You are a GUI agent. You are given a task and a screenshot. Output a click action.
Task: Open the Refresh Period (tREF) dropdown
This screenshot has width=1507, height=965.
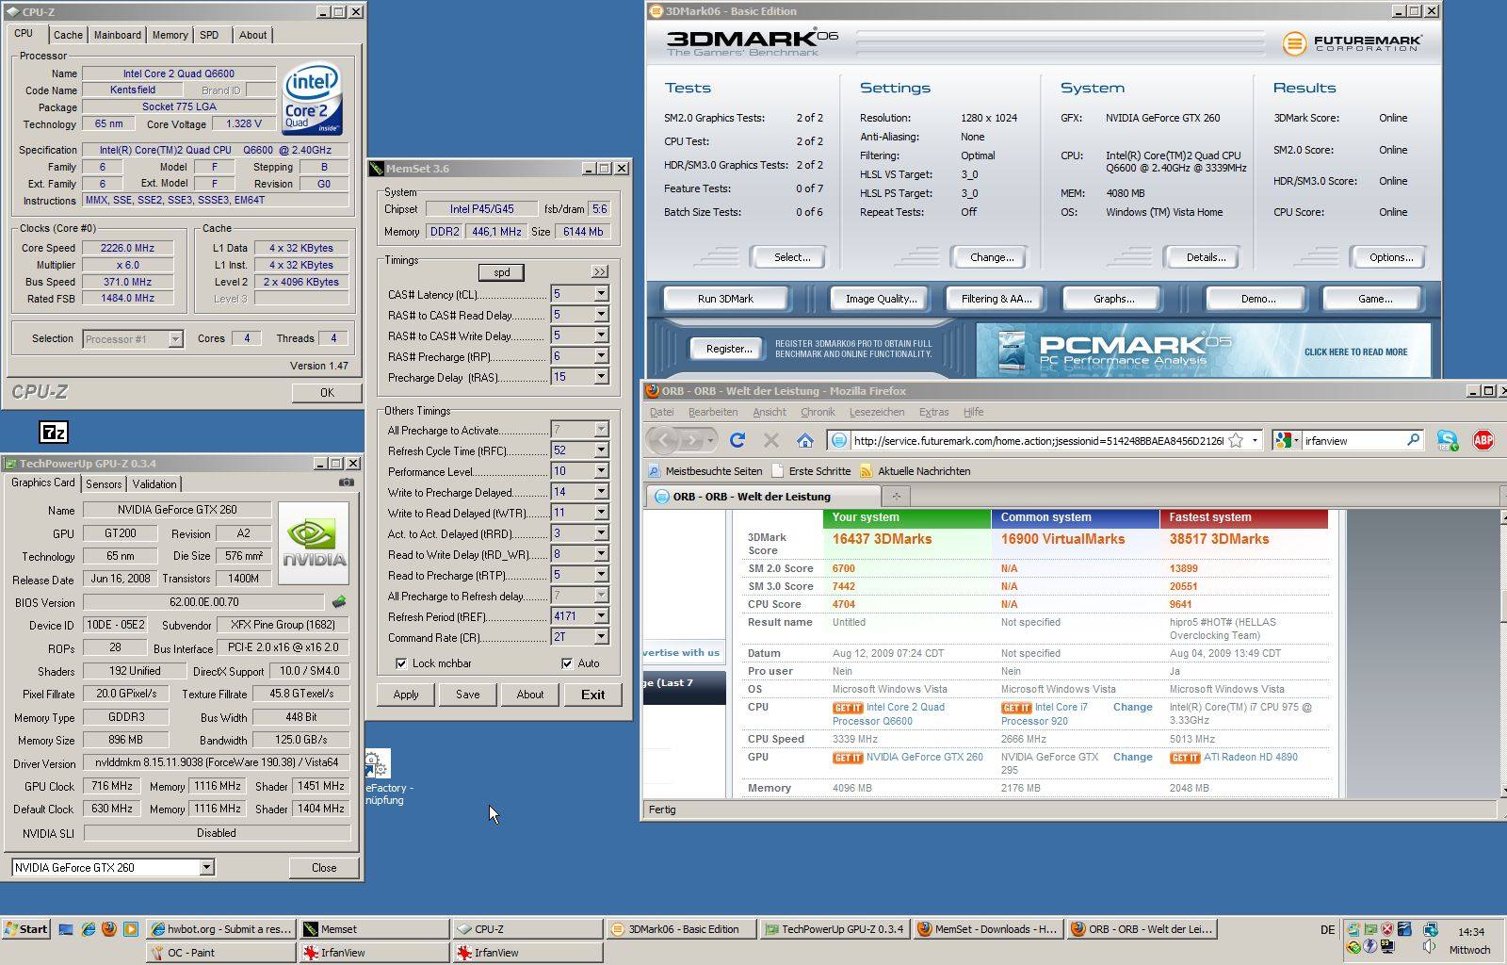[600, 616]
